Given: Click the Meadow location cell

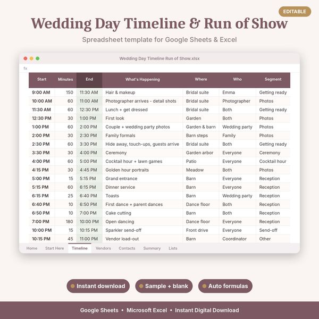Looking at the screenshot, I should click(x=201, y=170).
